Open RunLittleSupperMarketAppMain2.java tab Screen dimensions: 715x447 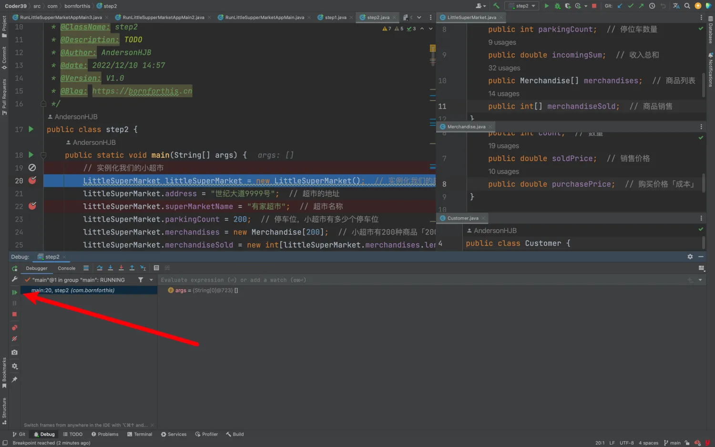click(163, 18)
